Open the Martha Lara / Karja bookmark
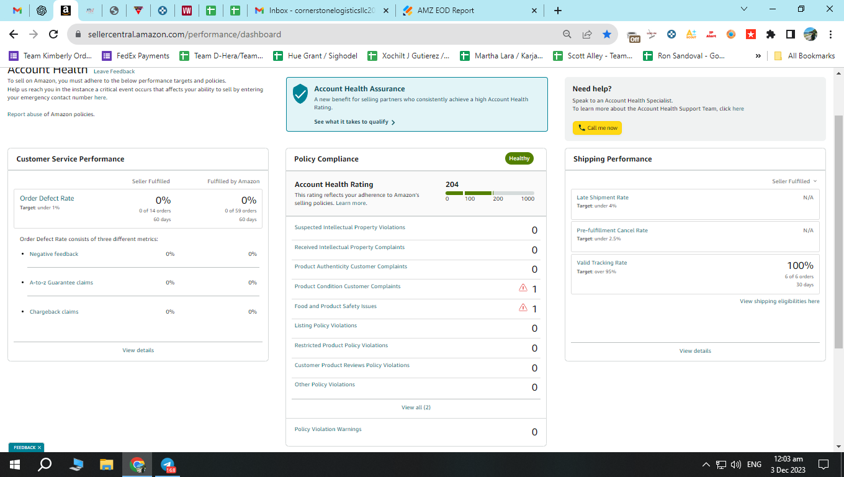844x477 pixels. point(501,56)
